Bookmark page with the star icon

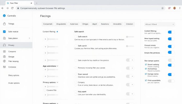click(x=162, y=8)
